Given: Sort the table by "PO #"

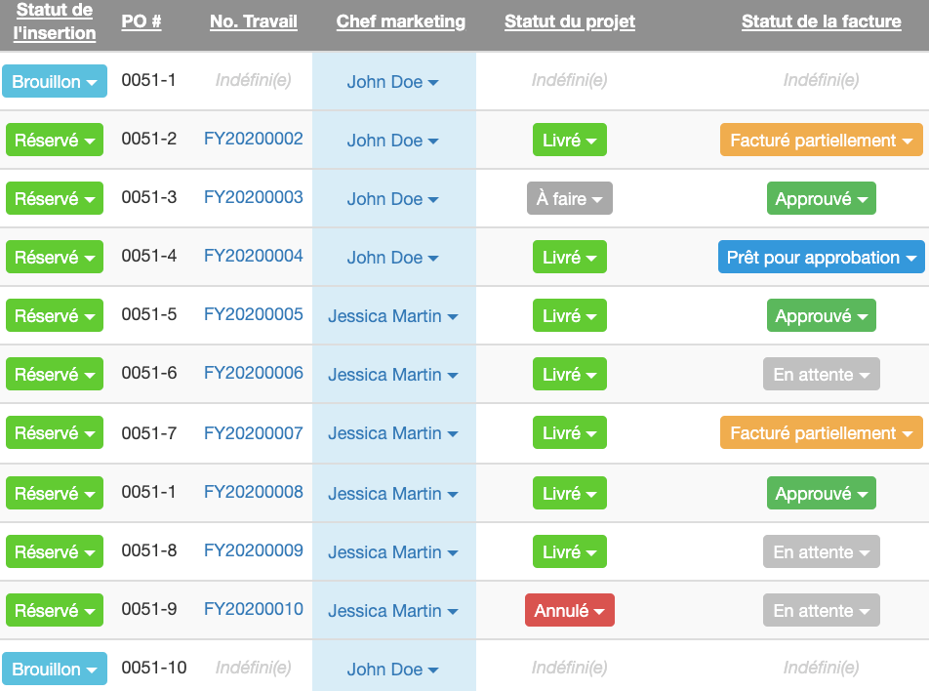Looking at the screenshot, I should point(141,21).
